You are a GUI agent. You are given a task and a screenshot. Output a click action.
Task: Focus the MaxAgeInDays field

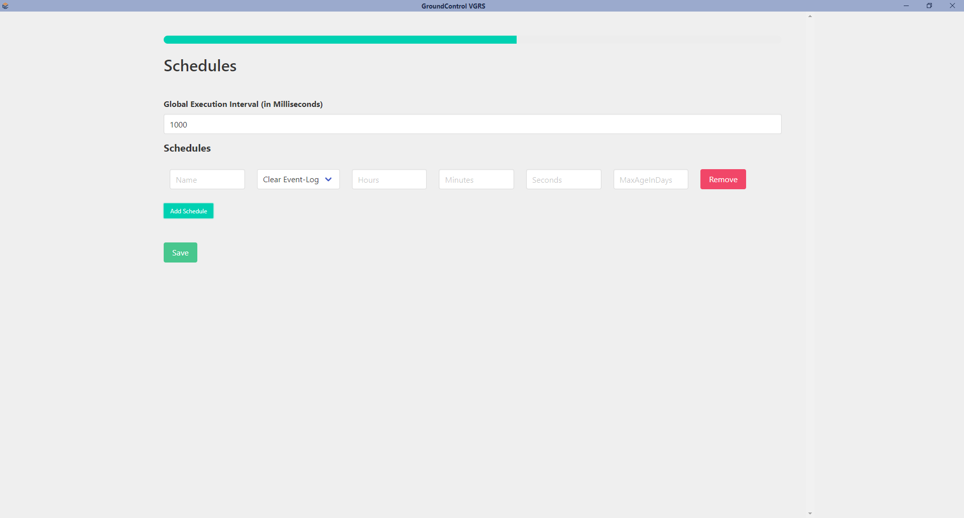point(650,179)
